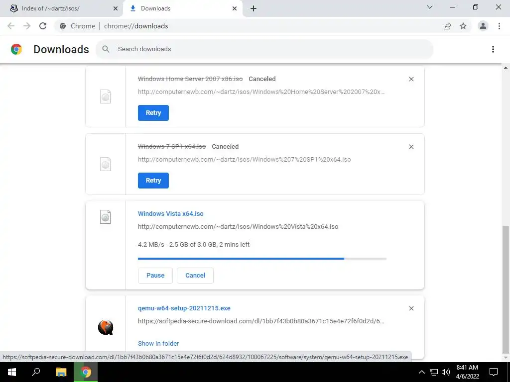Screen dimensions: 510x382
Task: Open the volume tray icon
Action: tap(446, 372)
